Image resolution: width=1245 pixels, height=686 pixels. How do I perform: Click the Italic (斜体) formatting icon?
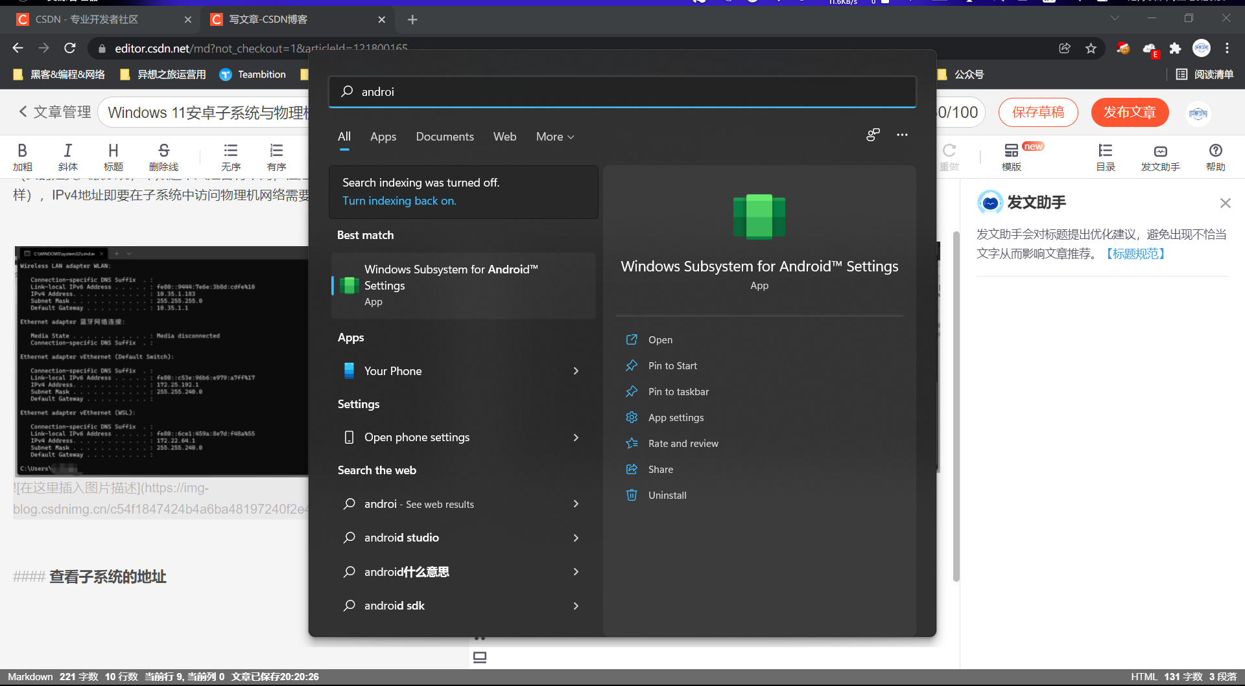click(x=67, y=151)
